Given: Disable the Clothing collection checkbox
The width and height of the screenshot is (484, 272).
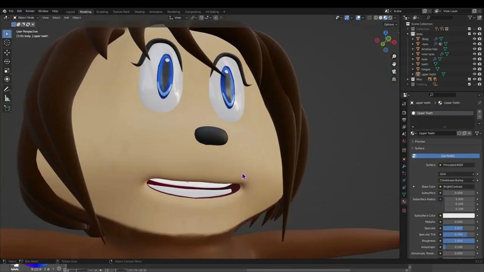Looking at the screenshot, I should [470, 84].
